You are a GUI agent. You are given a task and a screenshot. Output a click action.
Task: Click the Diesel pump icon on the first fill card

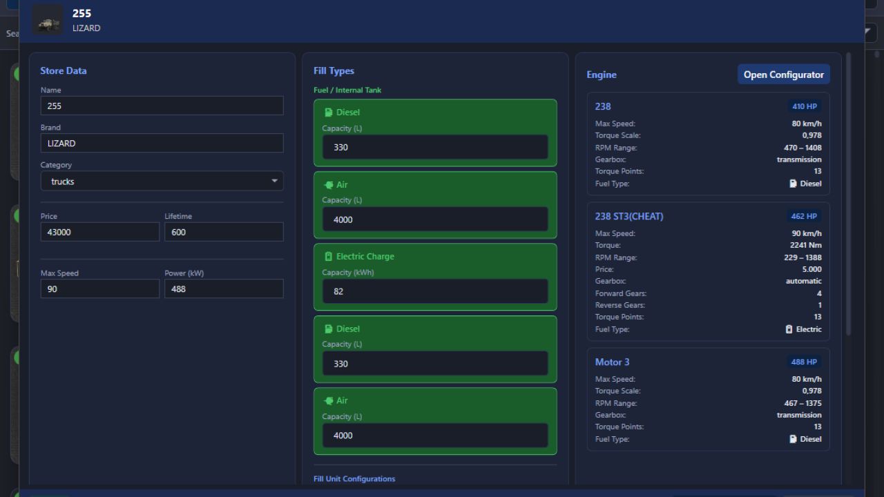pyautogui.click(x=329, y=112)
